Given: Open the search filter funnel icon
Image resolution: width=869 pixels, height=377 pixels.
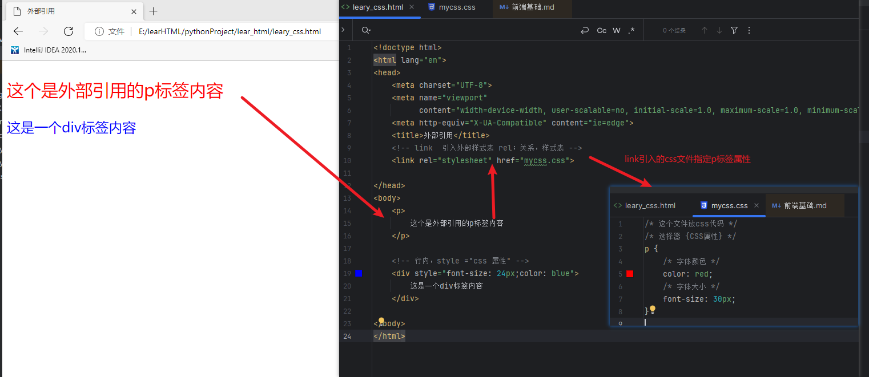Looking at the screenshot, I should [x=734, y=30].
